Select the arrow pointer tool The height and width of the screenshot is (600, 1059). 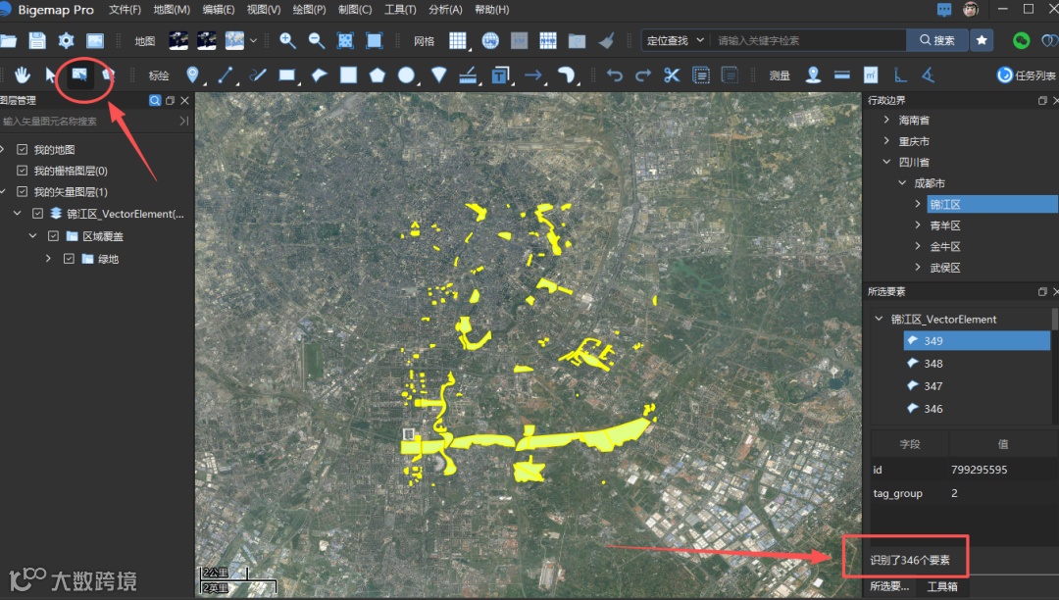(51, 75)
